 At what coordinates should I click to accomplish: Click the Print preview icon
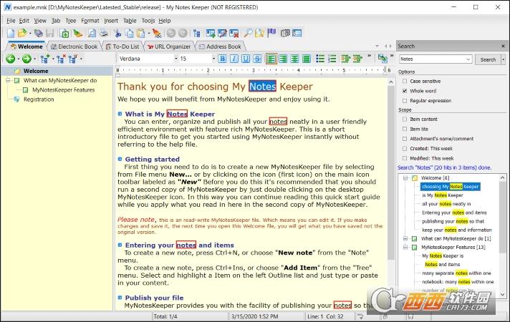pyautogui.click(x=92, y=33)
